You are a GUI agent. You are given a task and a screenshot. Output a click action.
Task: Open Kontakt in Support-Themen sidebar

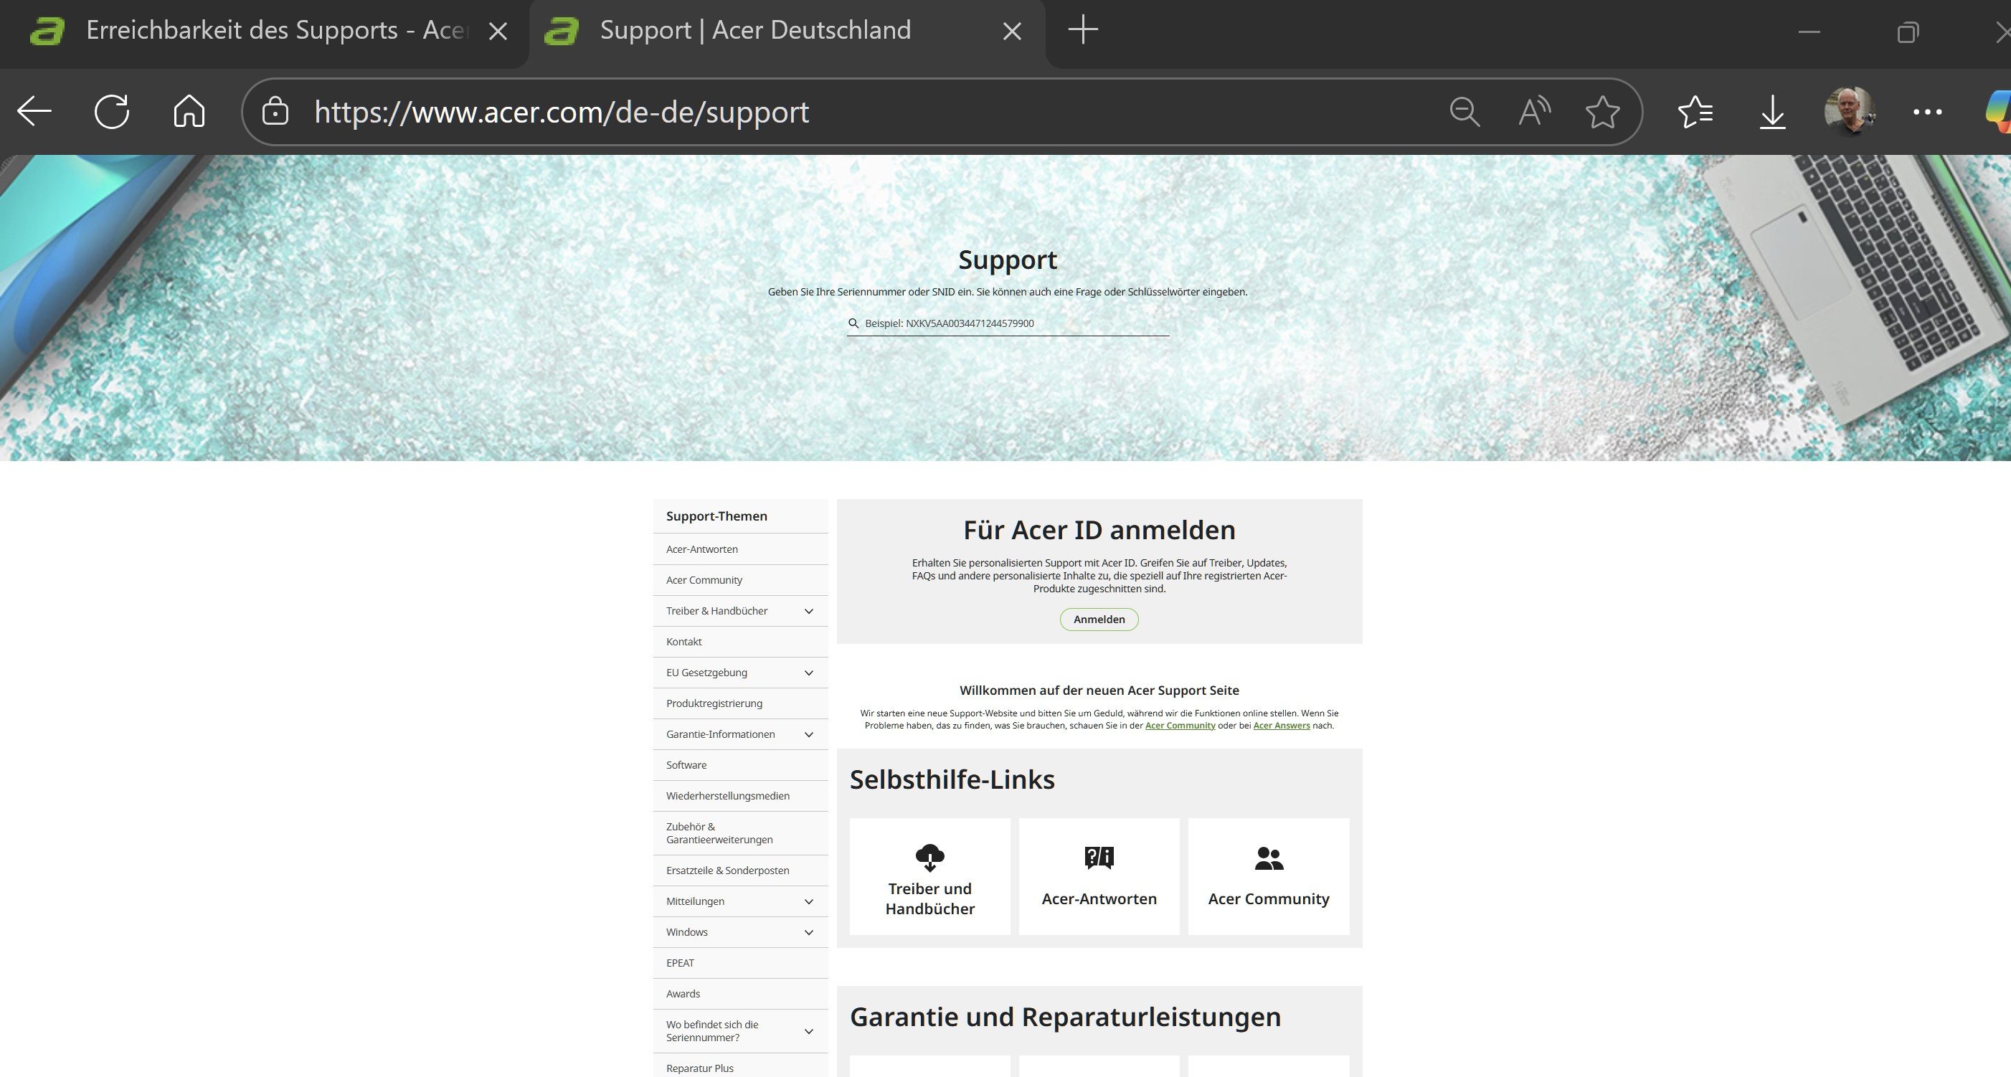coord(684,642)
